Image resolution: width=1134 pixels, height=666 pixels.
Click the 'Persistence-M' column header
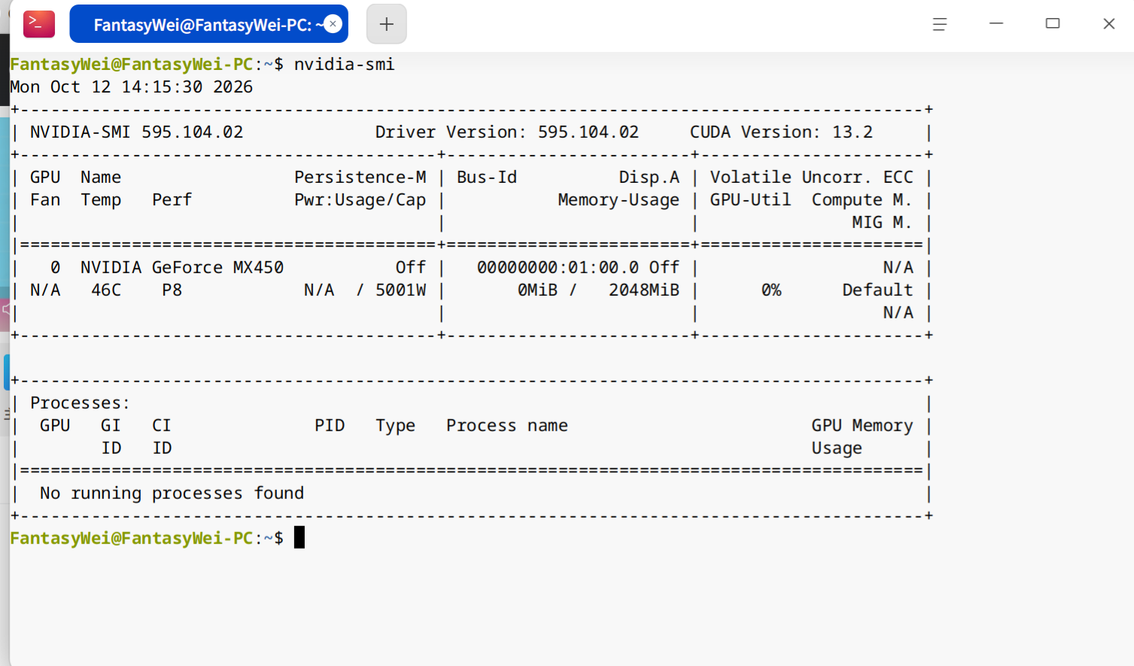pyautogui.click(x=360, y=178)
